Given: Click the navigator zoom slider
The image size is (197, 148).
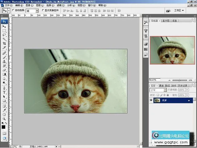Looking at the screenshot, I should tap(179, 80).
